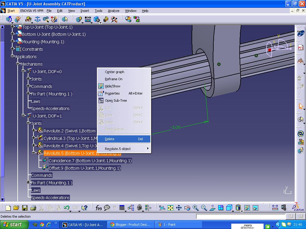Click the Simulation with Commands icon
The width and height of the screenshot is (306, 229).
pyautogui.click(x=9, y=19)
